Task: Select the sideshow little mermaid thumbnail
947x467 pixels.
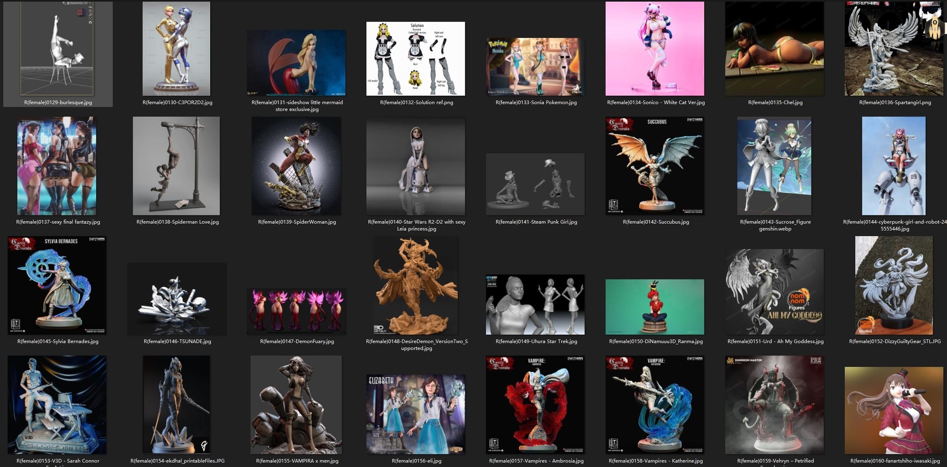Action: [x=296, y=63]
